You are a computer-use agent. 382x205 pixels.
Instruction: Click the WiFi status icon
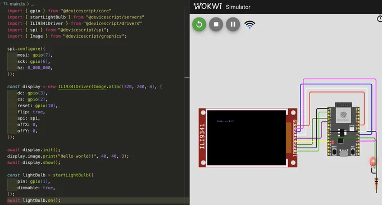pyautogui.click(x=250, y=25)
